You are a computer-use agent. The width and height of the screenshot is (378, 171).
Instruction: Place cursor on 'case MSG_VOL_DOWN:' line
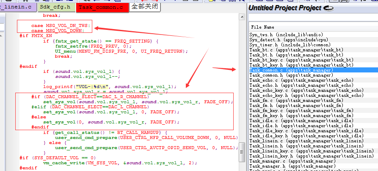[x=58, y=31]
